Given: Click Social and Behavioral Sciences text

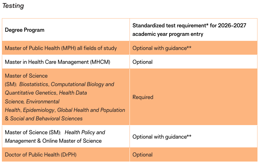Looking at the screenshot, I should pos(46,118).
